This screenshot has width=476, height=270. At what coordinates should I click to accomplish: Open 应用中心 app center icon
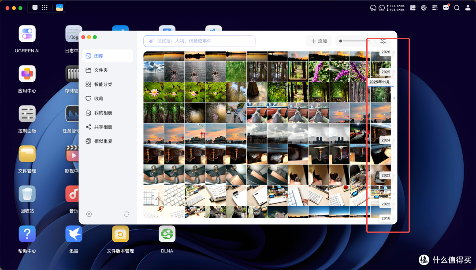[x=27, y=73]
